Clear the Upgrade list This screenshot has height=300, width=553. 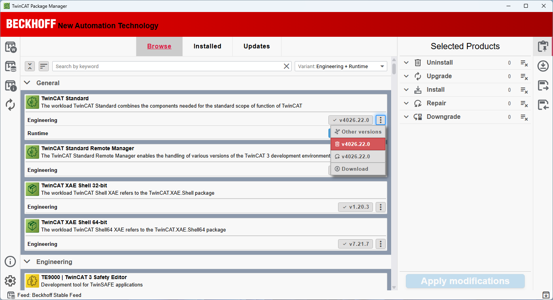[524, 76]
